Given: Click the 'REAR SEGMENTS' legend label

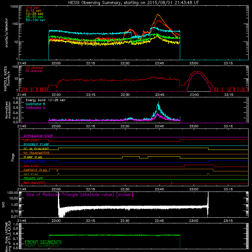Looking at the screenshot, I should click(42, 245).
